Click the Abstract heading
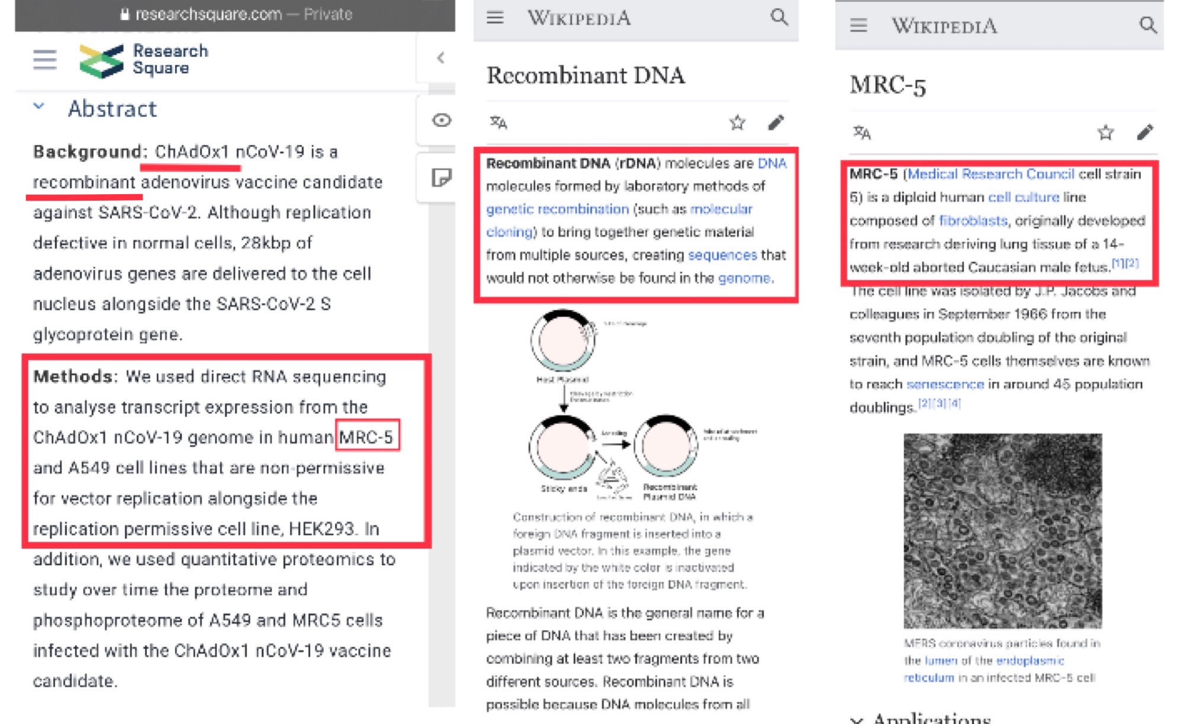1184x724 pixels. 112,109
